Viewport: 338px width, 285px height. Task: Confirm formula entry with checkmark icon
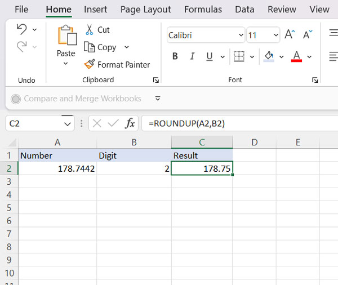coord(113,123)
